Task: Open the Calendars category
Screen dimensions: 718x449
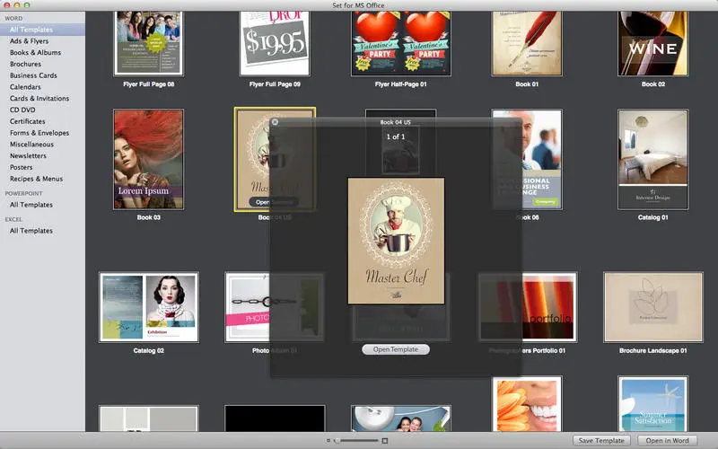Action: click(25, 86)
